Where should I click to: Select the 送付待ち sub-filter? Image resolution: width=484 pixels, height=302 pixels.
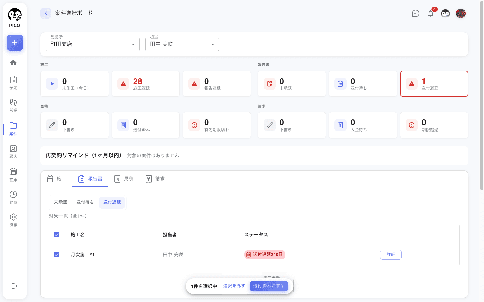coord(85,202)
